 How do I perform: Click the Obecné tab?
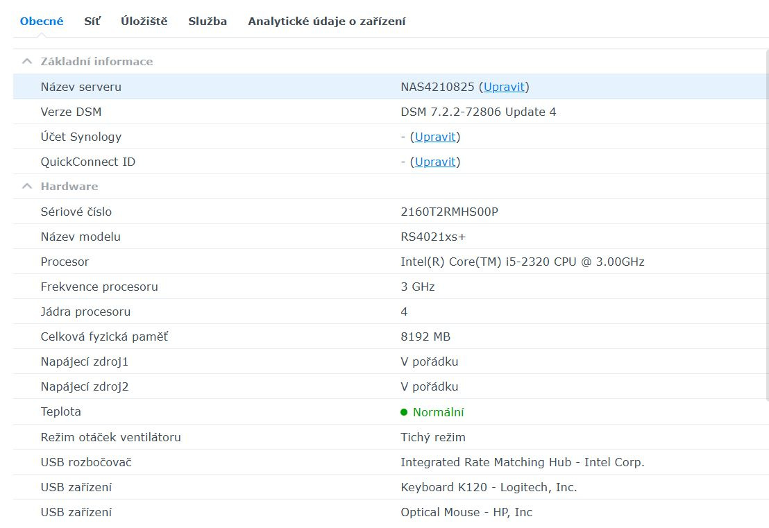coord(41,21)
